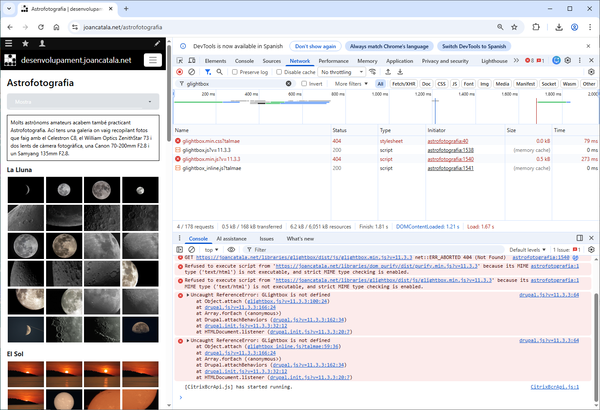Open the No throttling dropdown

tap(342, 72)
